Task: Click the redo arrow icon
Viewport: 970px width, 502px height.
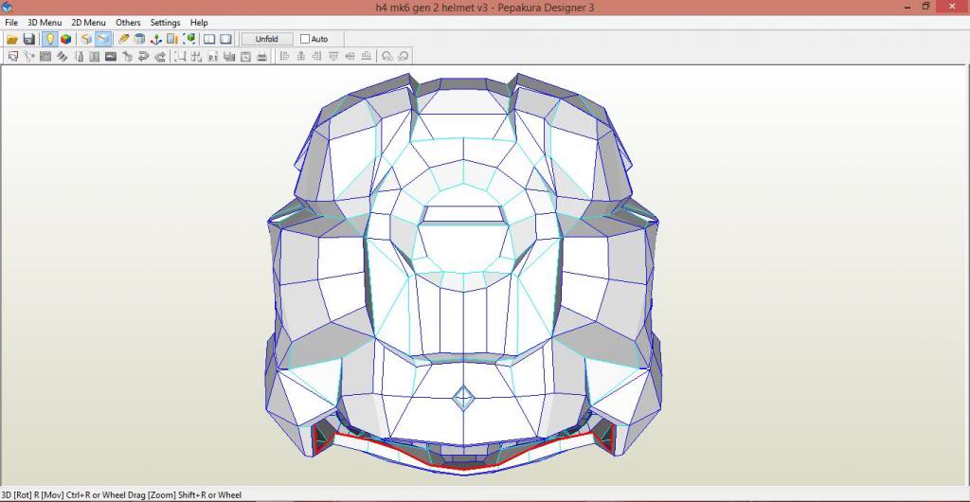Action: [159, 56]
